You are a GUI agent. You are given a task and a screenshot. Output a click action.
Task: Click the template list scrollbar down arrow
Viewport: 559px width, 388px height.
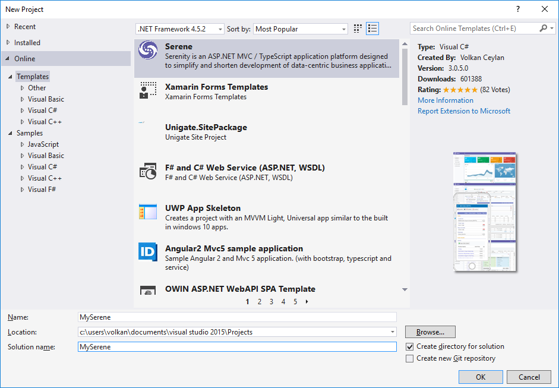(x=405, y=290)
